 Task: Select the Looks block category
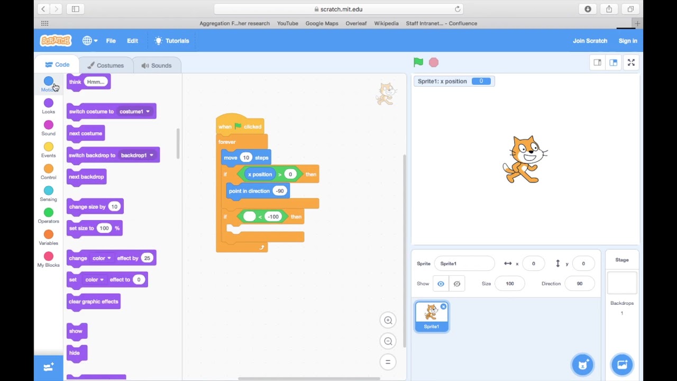(48, 106)
